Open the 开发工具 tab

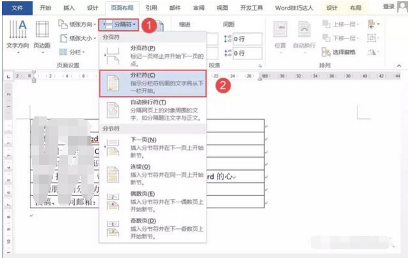[251, 8]
